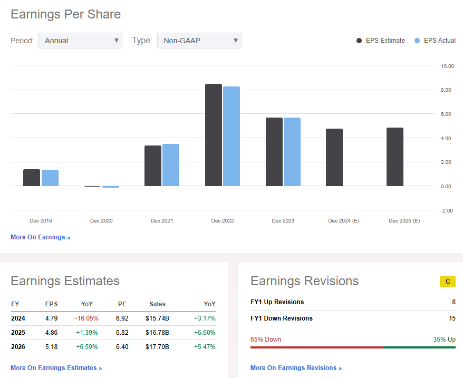Click the FY1 Down Revisions row
Viewport: 463px width, 378px height.
[353, 318]
